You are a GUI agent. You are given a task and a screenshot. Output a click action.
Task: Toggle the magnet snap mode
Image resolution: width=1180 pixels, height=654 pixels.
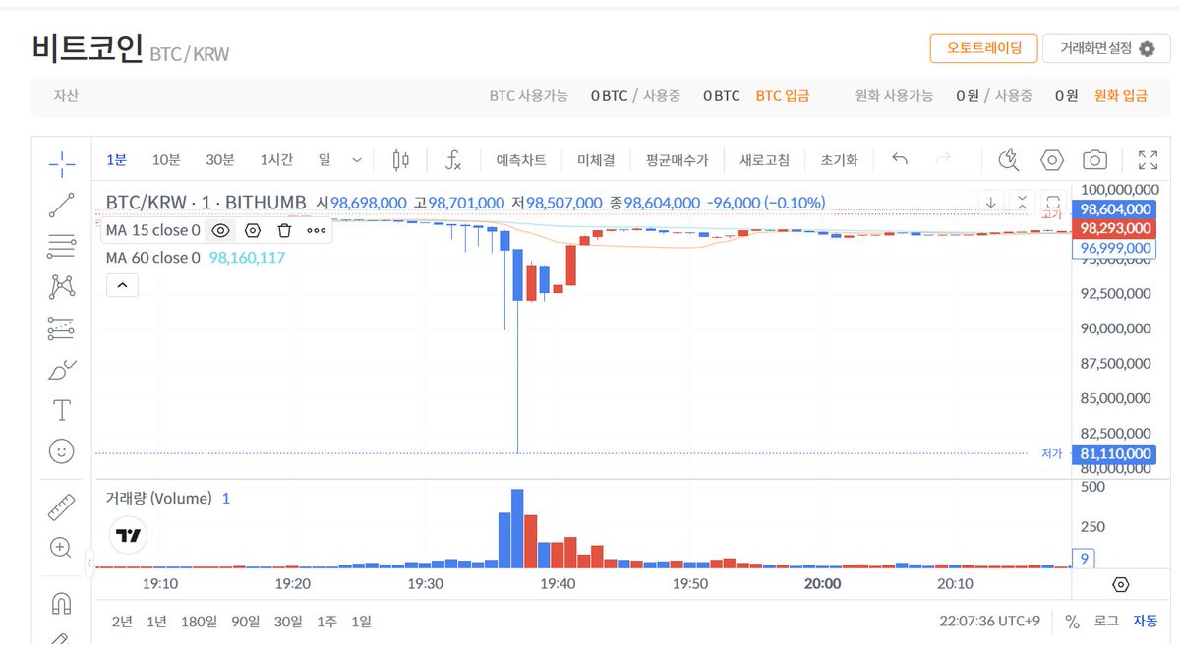[62, 602]
